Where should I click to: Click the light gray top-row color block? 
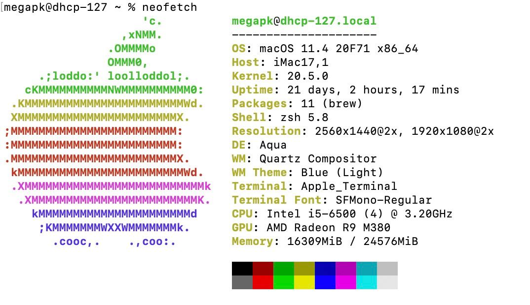(x=387, y=269)
